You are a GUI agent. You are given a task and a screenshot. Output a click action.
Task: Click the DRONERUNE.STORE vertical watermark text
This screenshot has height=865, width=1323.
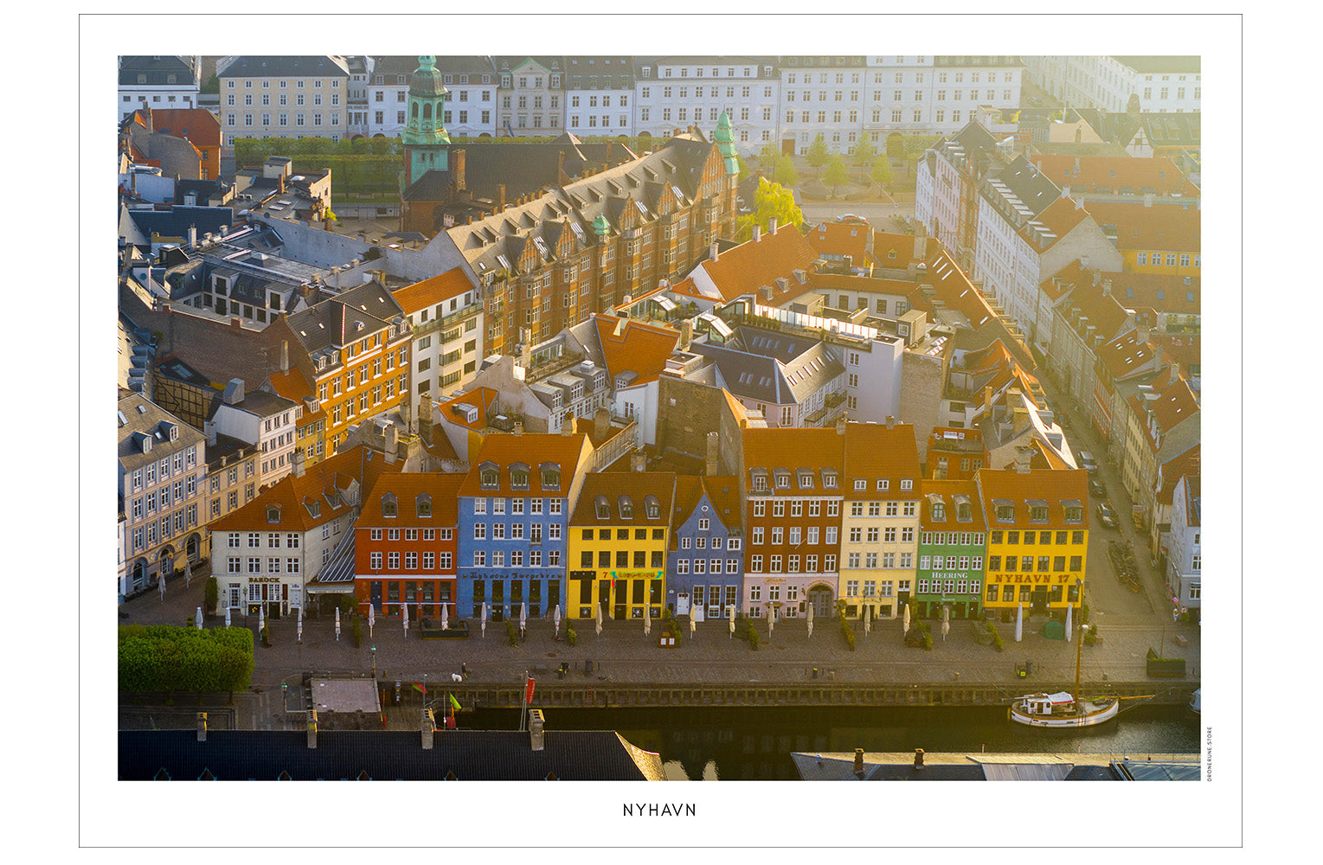click(1209, 753)
